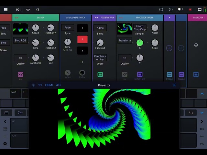The width and height of the screenshot is (207, 155).
Task: Activate visual layer 2
Action: [82, 39]
